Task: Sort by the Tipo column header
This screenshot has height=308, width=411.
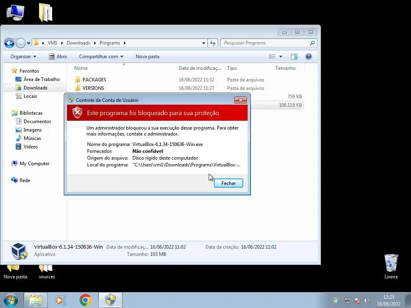Action: click(232, 68)
